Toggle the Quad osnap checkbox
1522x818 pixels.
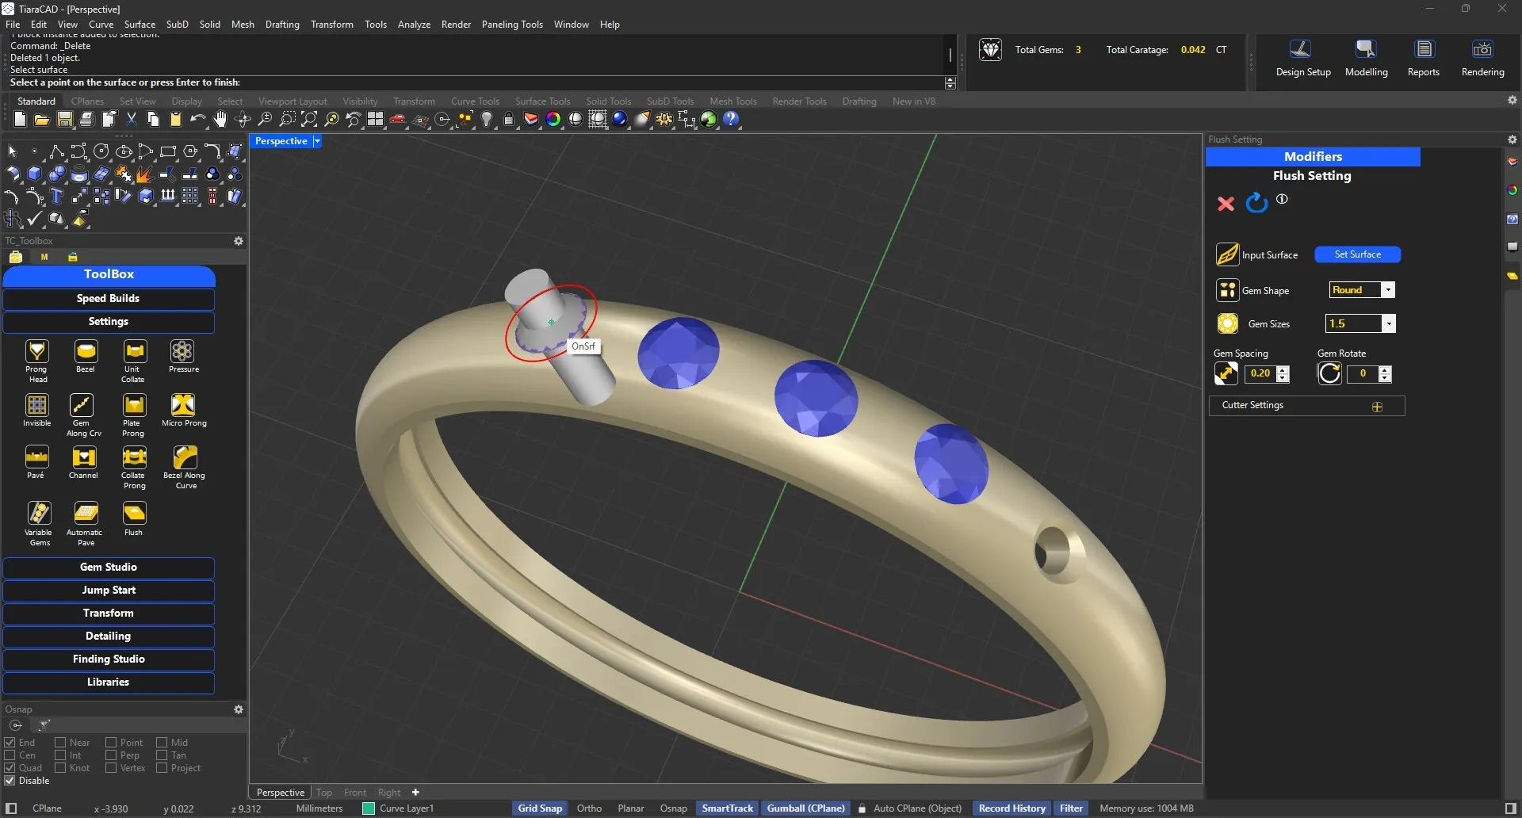click(x=10, y=768)
